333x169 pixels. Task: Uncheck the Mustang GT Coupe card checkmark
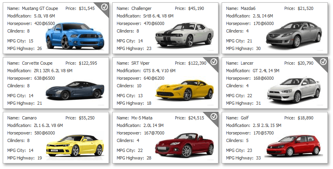(x=104, y=7)
